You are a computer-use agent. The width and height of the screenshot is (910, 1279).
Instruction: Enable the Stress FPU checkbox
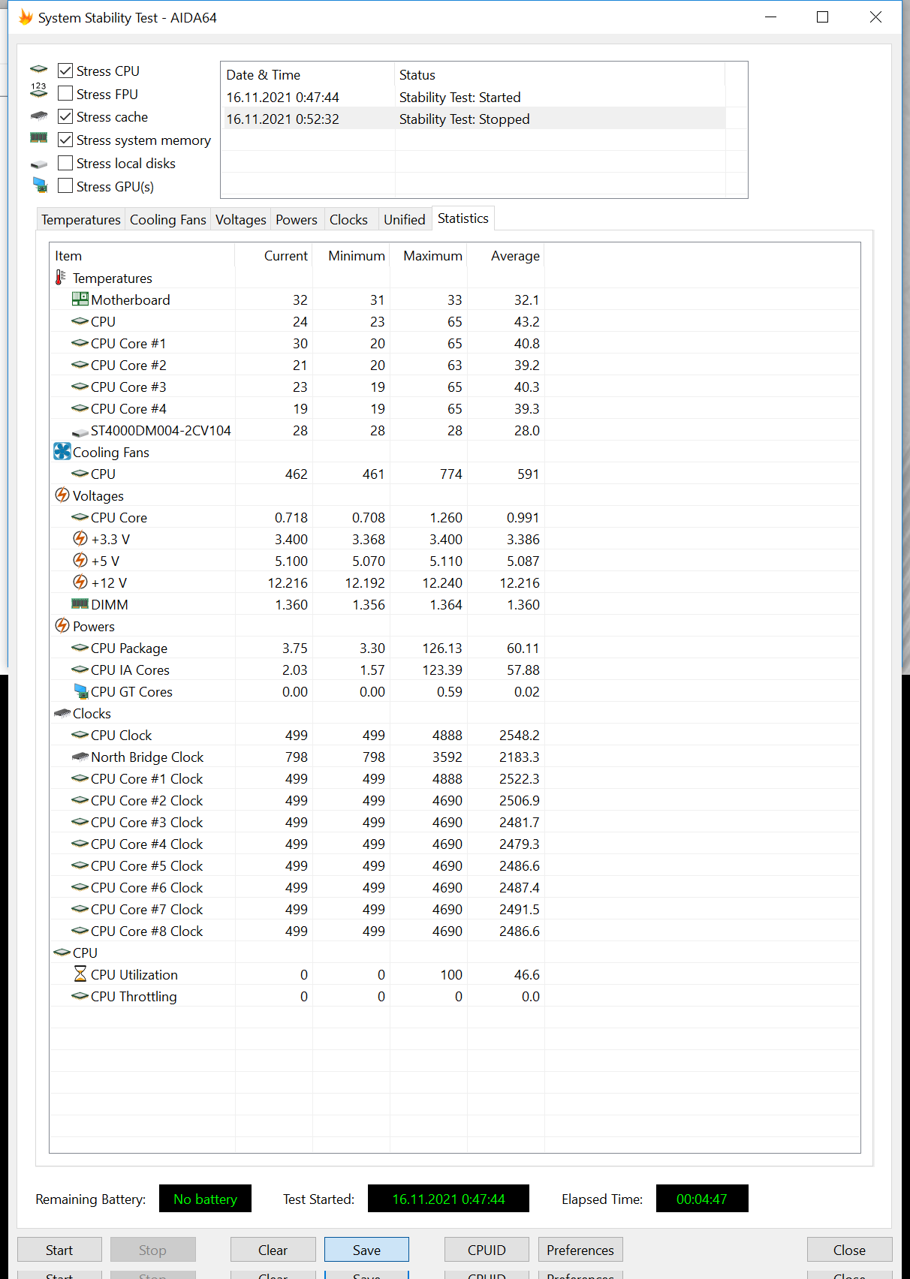coord(65,94)
